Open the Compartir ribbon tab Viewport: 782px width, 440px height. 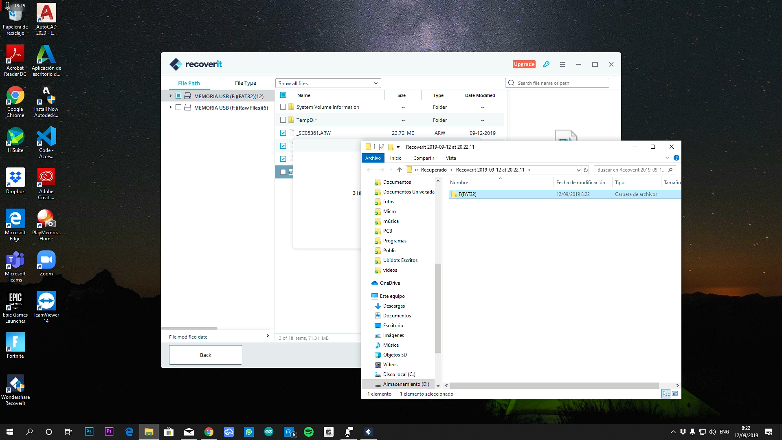pos(424,158)
